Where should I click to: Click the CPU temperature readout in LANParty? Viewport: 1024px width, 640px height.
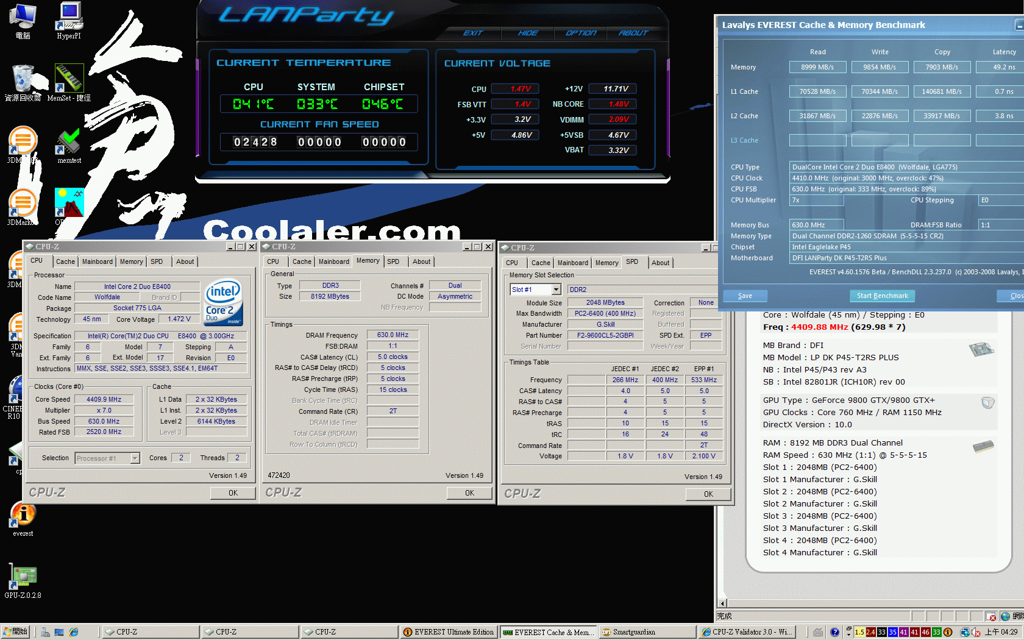pos(253,104)
